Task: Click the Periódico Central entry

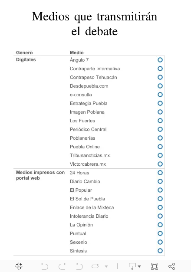Action: tap(88, 129)
